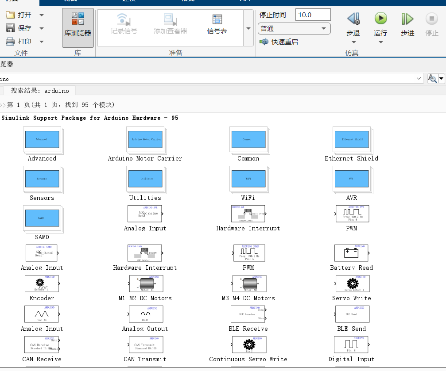Open the search box history dropdown

419,78
